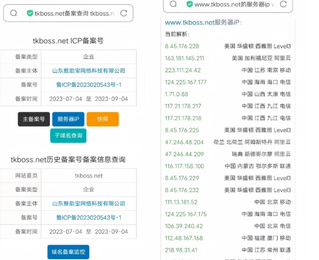The width and height of the screenshot is (319, 260).
Task: Click the tkboss.net历史备案号备案信息查询 heading
Action: [x=68, y=160]
